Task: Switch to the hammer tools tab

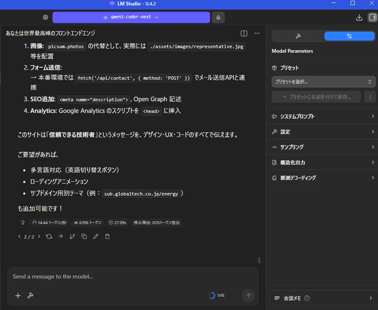Action: (298, 36)
